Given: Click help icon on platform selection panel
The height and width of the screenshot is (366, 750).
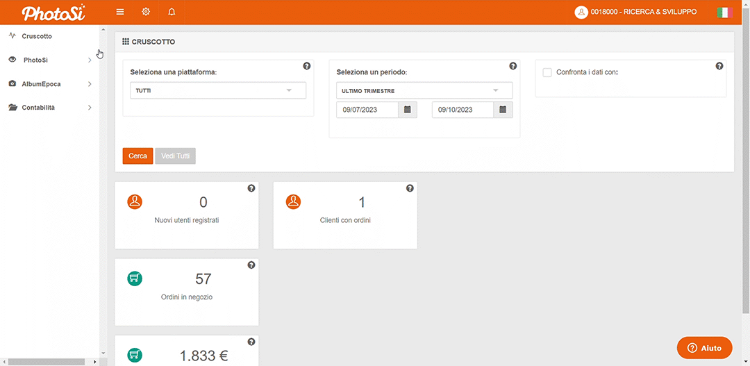Looking at the screenshot, I should click(x=306, y=66).
